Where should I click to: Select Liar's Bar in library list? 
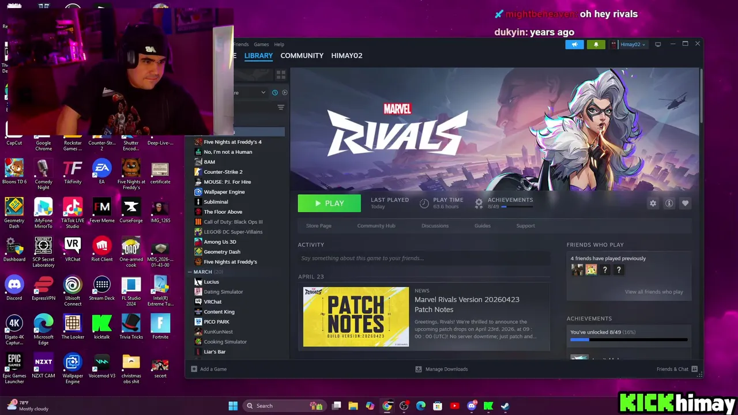coord(214,352)
